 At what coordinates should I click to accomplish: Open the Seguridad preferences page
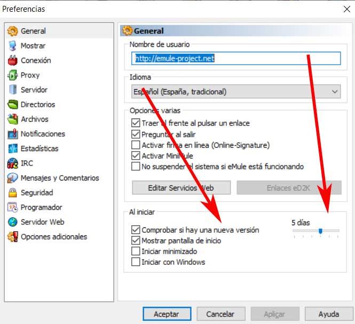(x=37, y=193)
